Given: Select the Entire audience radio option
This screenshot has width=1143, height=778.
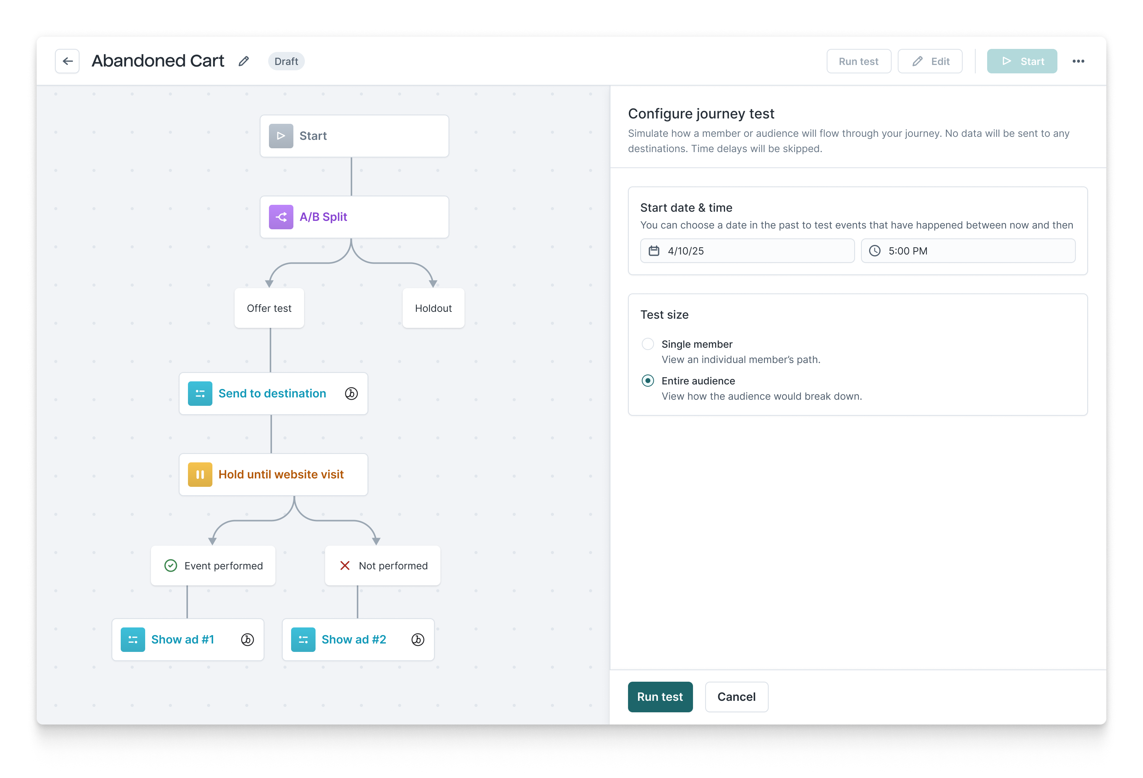Looking at the screenshot, I should pos(648,380).
